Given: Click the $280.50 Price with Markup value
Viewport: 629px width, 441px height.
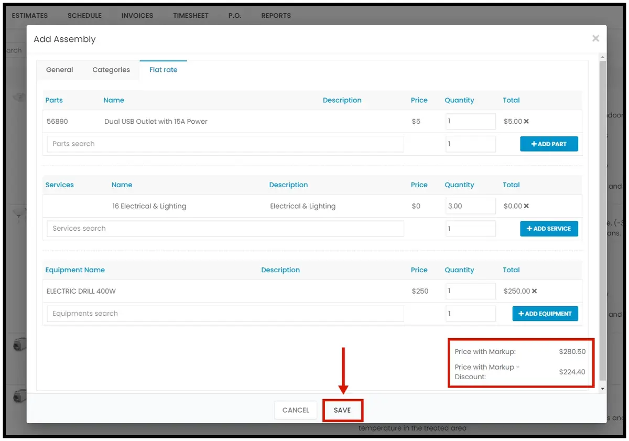Looking at the screenshot, I should coord(572,352).
